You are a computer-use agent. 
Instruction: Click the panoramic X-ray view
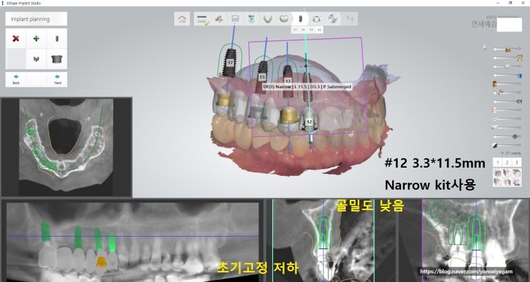click(132, 240)
